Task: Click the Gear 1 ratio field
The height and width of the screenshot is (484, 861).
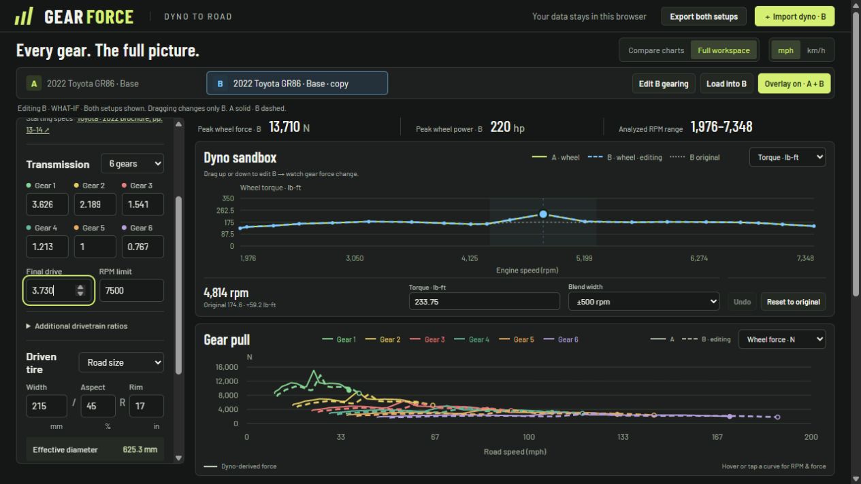Action: 48,205
